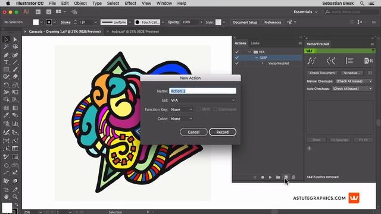Click the action Name text field
Screen dimensions: 381x214
[x=202, y=91]
